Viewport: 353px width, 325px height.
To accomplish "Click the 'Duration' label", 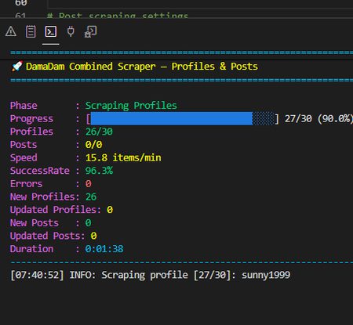I will (x=31, y=249).
